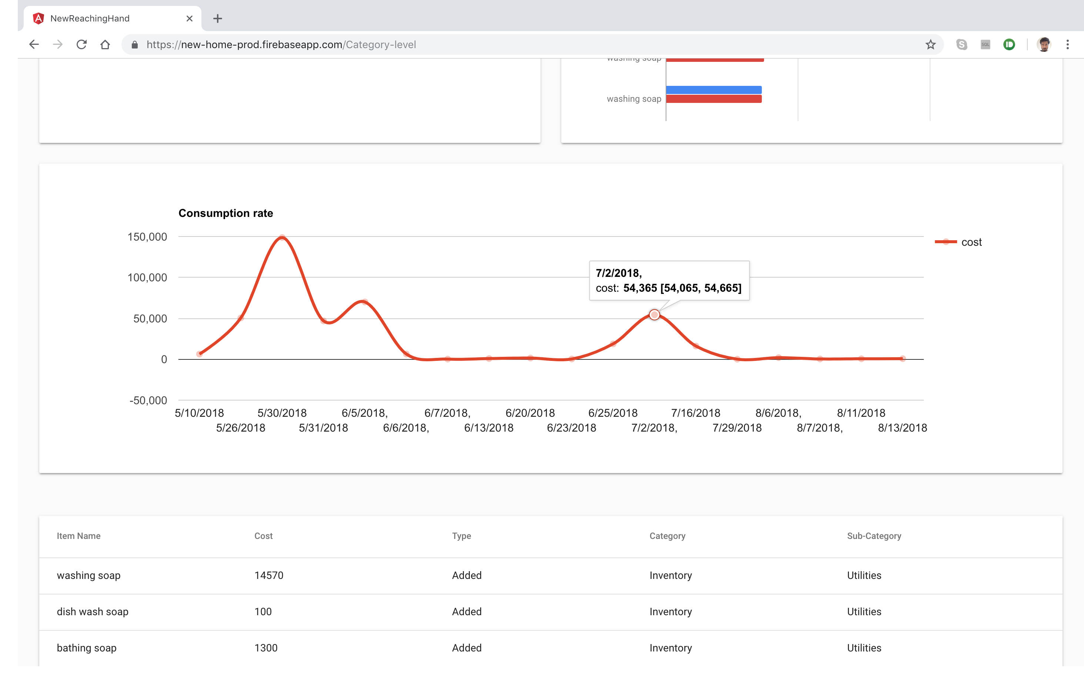Open the SQL extension icon
The image size is (1084, 687).
coord(985,44)
